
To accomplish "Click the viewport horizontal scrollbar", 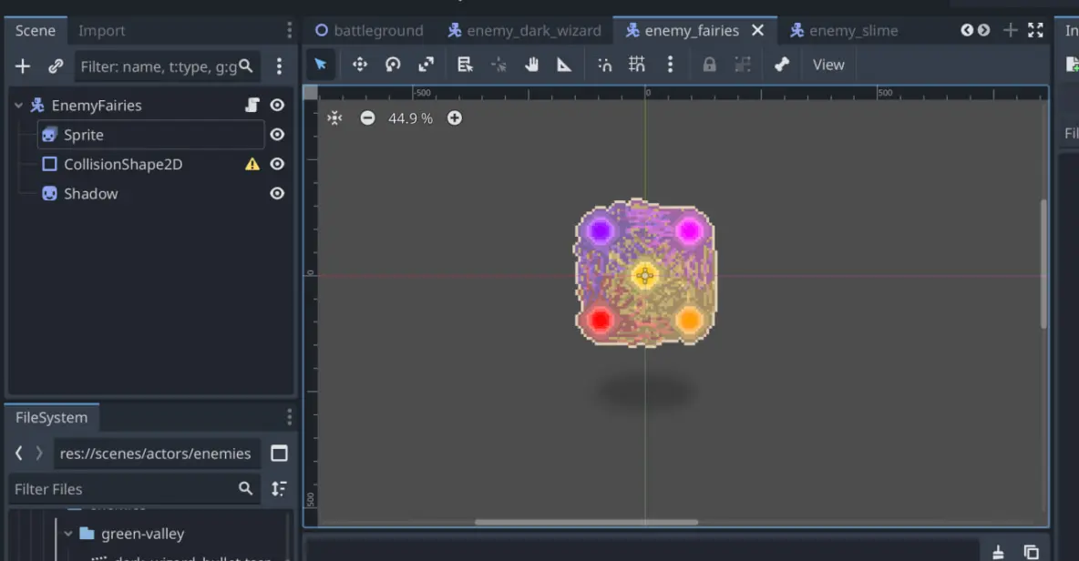I will (586, 522).
